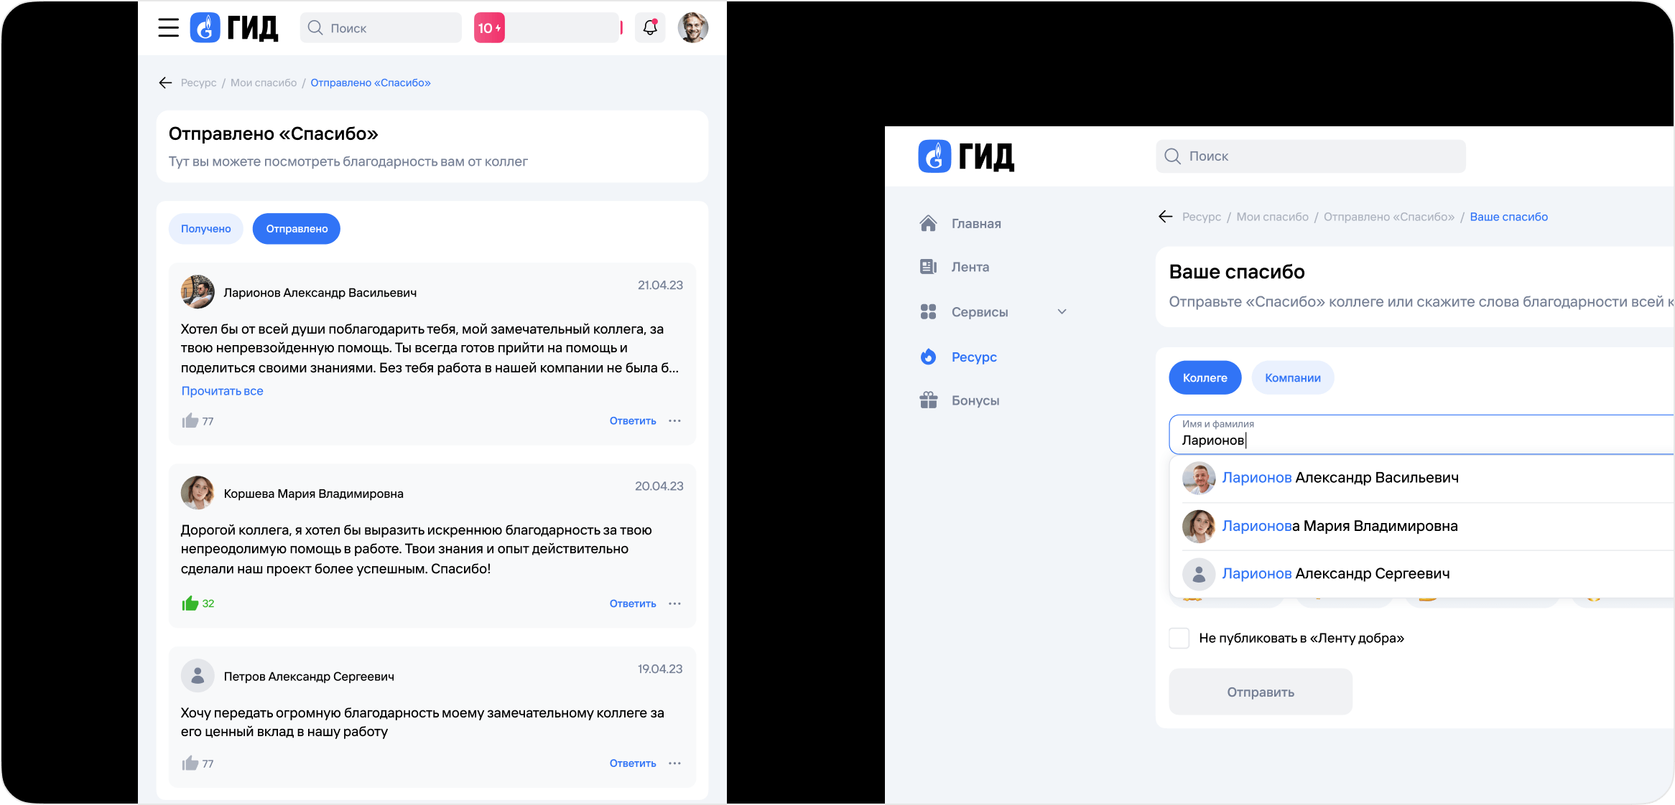Image resolution: width=1675 pixels, height=805 pixels.
Task: Switch to the Получено tab
Action: pyautogui.click(x=205, y=229)
